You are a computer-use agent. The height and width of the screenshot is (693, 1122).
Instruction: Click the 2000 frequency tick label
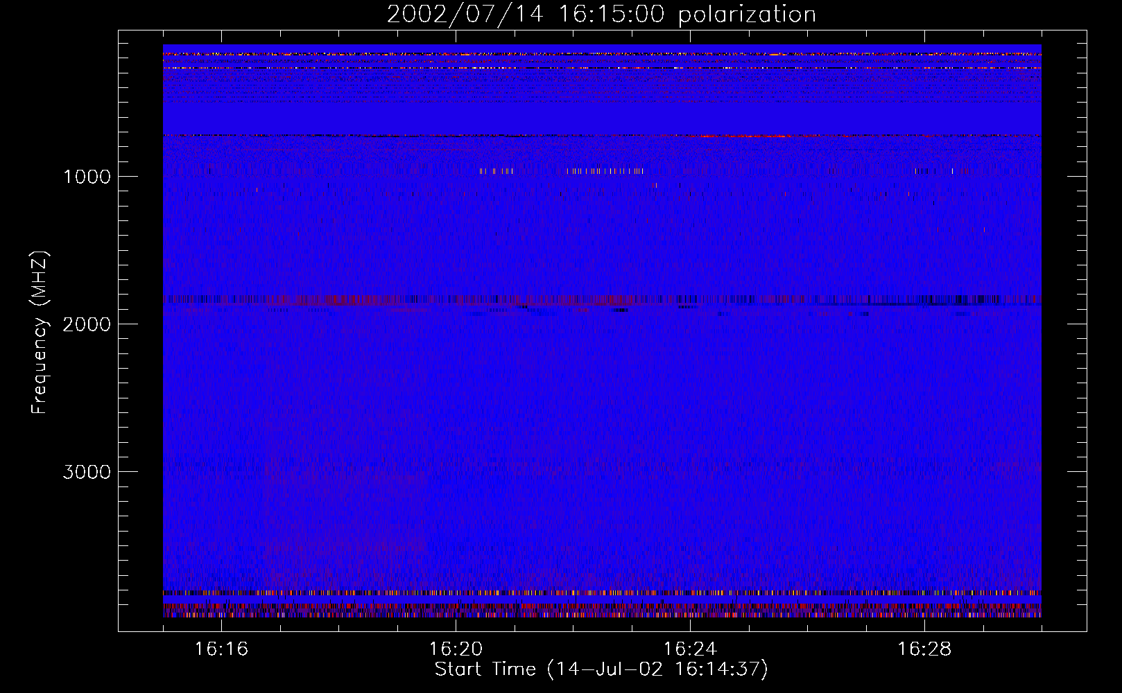pyautogui.click(x=87, y=324)
